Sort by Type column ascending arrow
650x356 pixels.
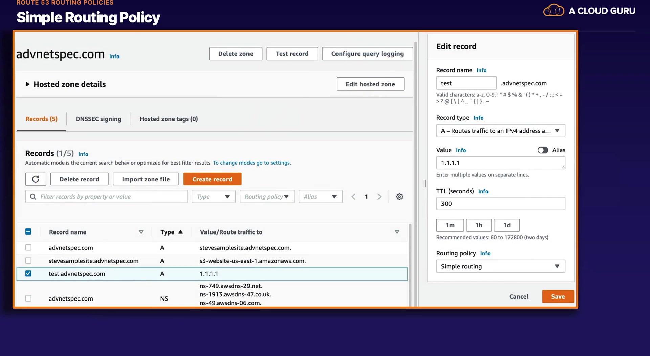click(180, 232)
